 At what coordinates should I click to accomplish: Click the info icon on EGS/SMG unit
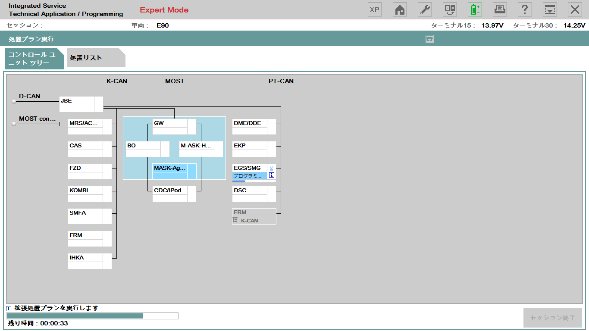pos(271,175)
